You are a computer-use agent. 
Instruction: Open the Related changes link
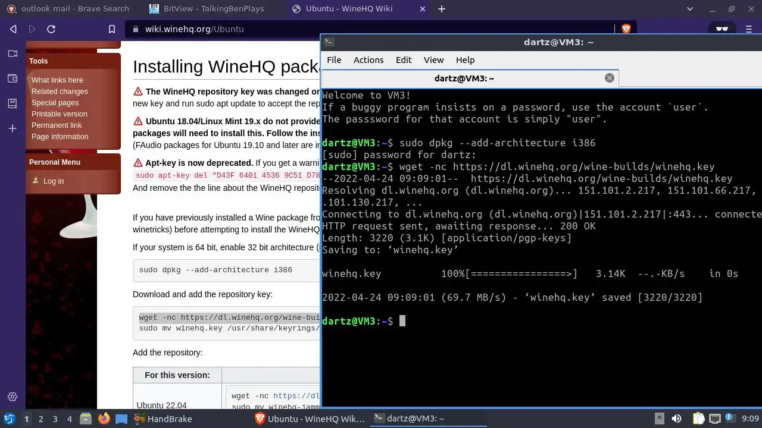pyautogui.click(x=60, y=92)
